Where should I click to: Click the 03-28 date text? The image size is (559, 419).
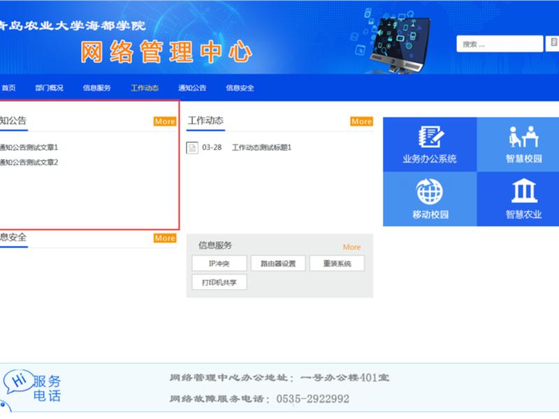pos(212,147)
